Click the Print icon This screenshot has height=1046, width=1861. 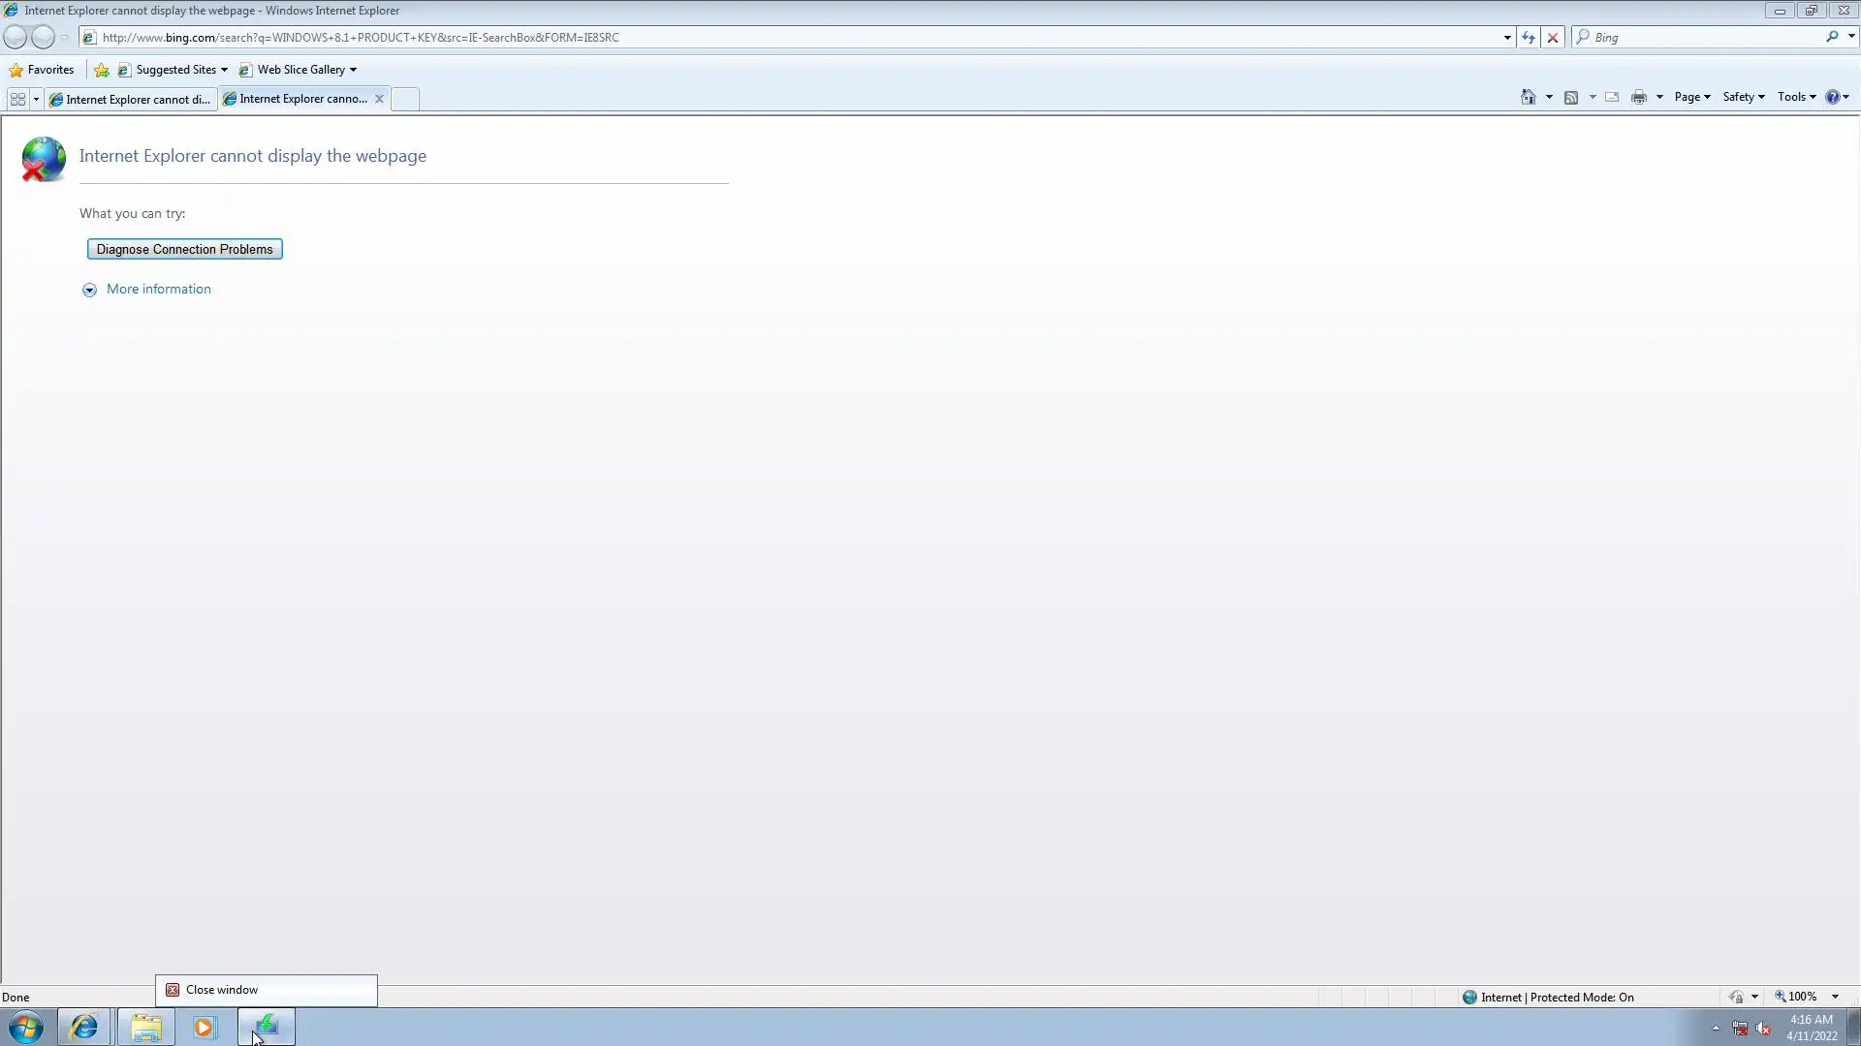1639,97
